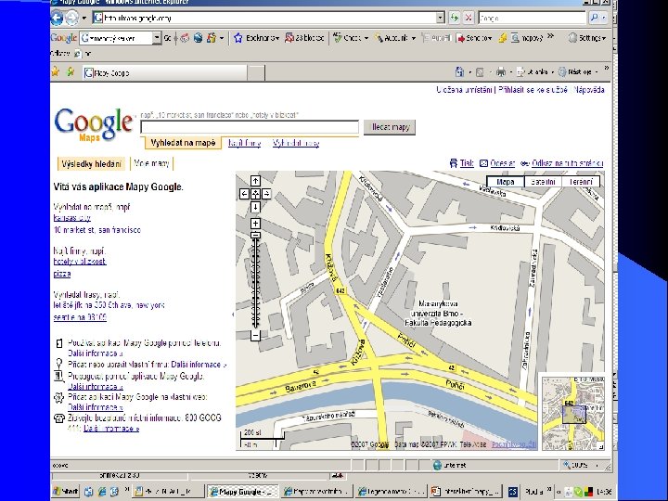This screenshot has width=668, height=501.
Task: Click the Home icon in the command bar
Action: coord(459,72)
